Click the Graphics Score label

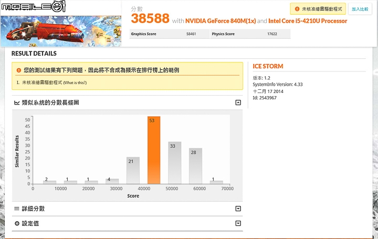143,34
